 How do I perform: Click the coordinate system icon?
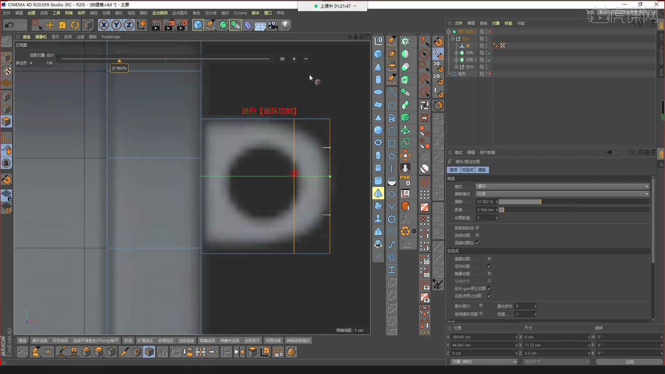tap(142, 25)
